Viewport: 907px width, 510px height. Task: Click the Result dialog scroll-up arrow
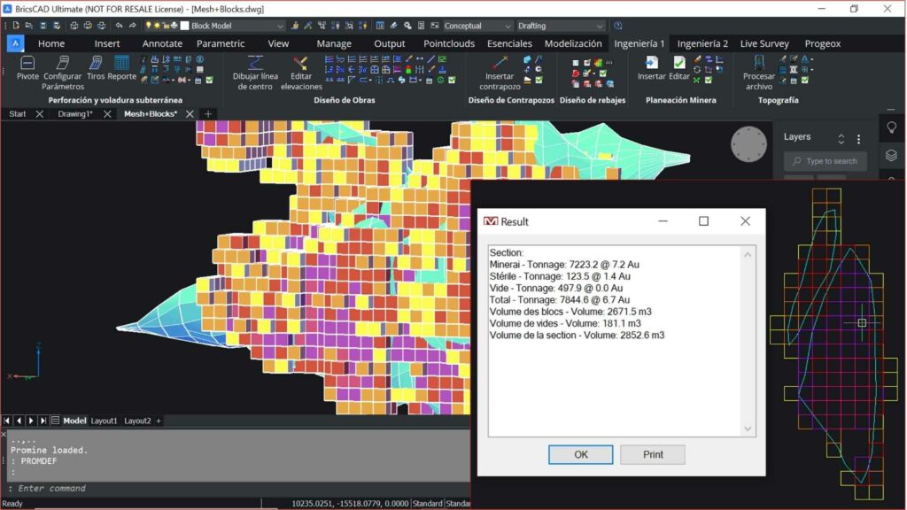tap(748, 254)
